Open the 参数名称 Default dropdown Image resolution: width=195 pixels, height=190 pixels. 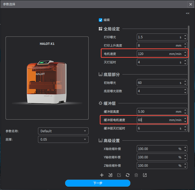tap(63, 131)
